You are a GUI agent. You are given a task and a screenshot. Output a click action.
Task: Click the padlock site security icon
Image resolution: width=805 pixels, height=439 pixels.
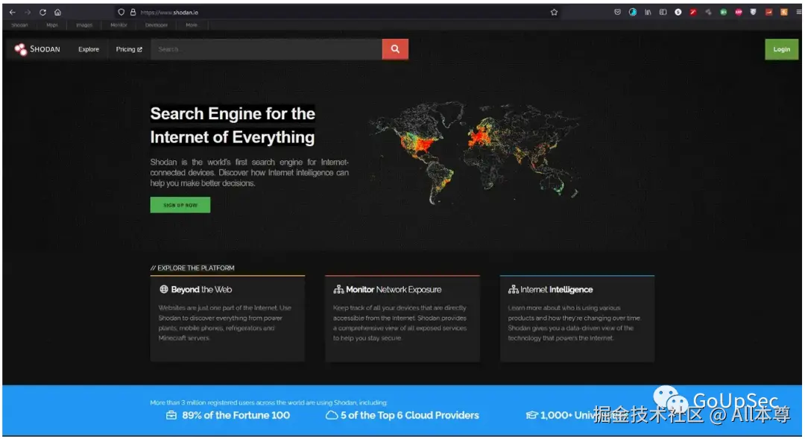pos(133,13)
